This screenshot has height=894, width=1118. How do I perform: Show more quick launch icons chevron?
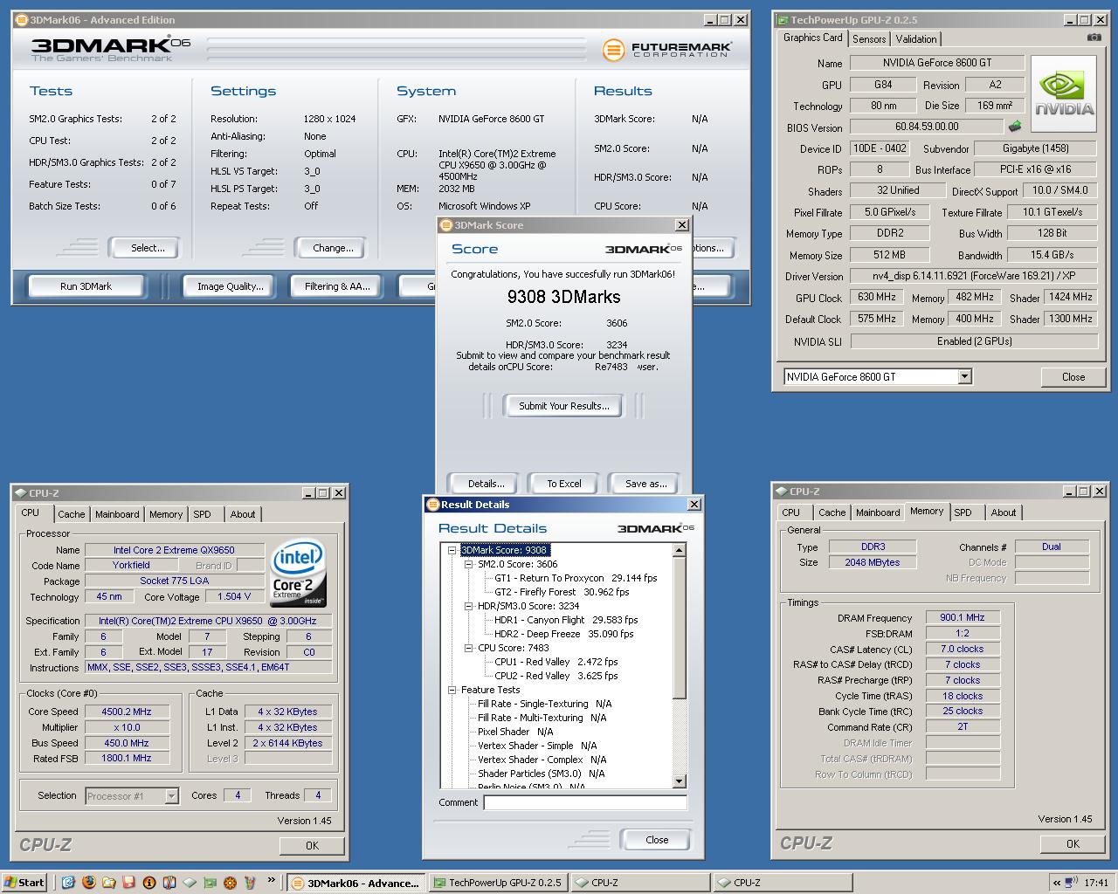click(x=272, y=880)
